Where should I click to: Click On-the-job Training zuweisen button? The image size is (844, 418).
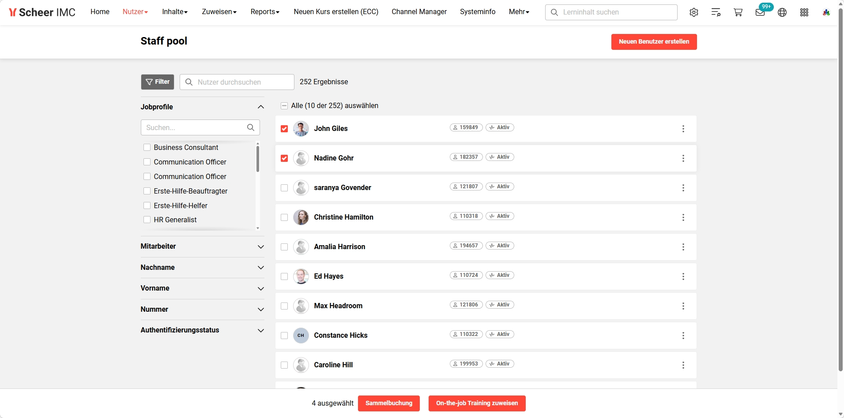[x=477, y=403]
